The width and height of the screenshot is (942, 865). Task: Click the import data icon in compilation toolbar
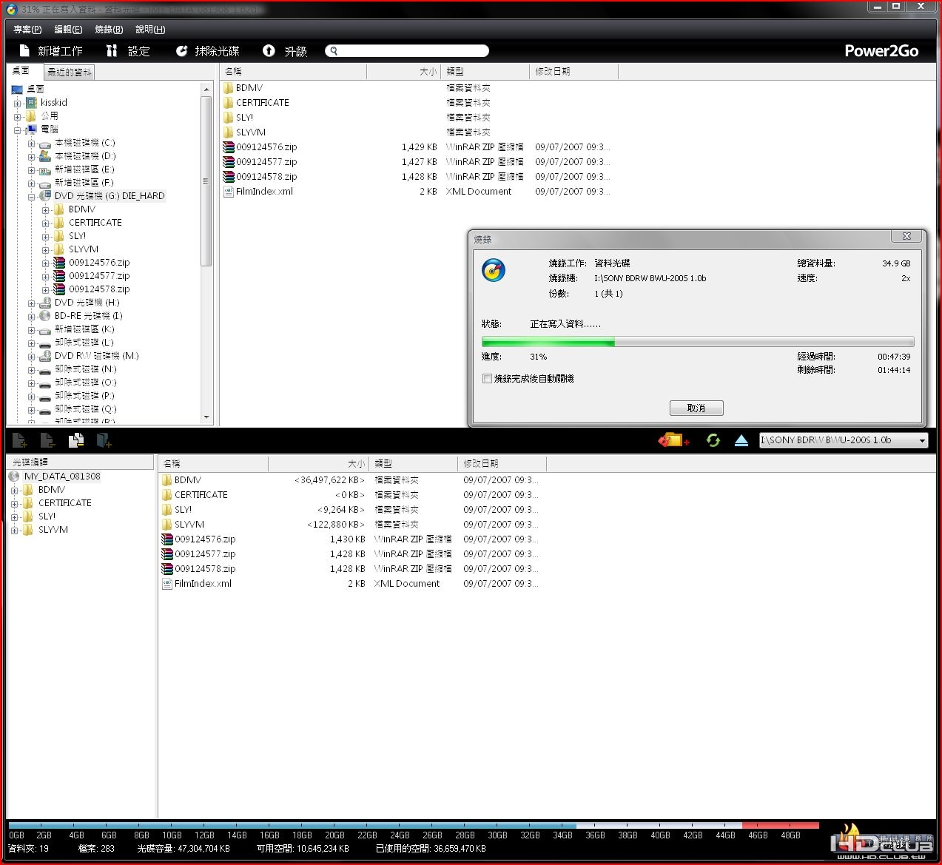click(x=104, y=440)
